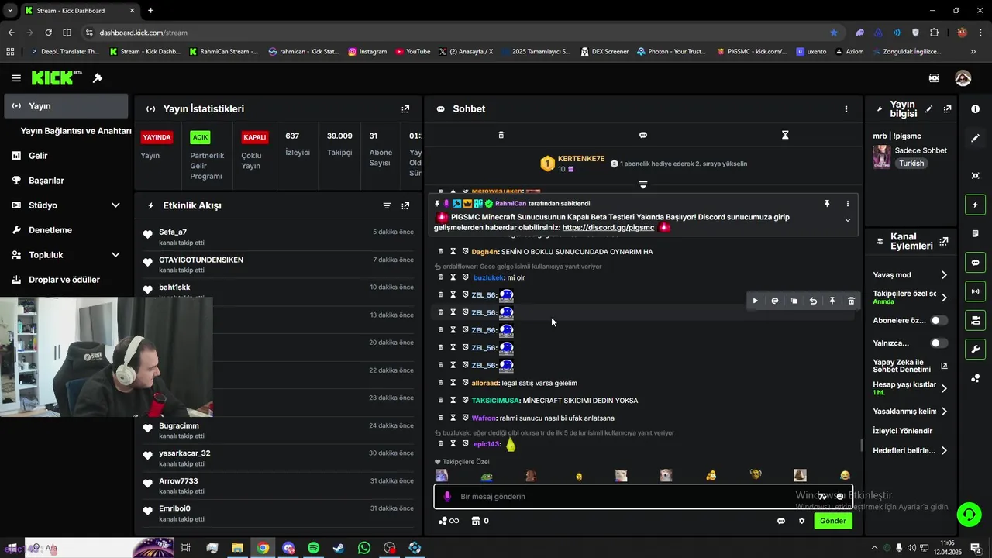
Task: Pop out the Etkinlik Akışı panel
Action: pyautogui.click(x=405, y=205)
